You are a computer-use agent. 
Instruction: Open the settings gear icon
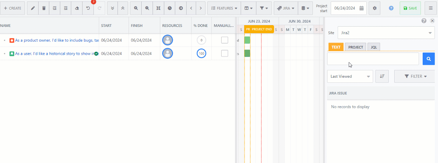(374, 8)
